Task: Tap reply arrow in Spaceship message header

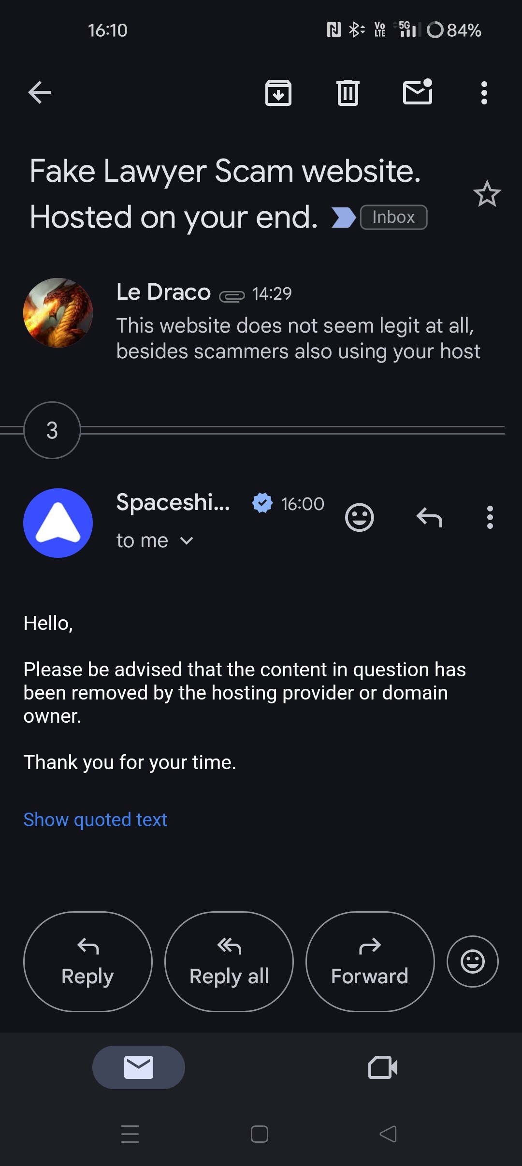Action: pyautogui.click(x=429, y=518)
